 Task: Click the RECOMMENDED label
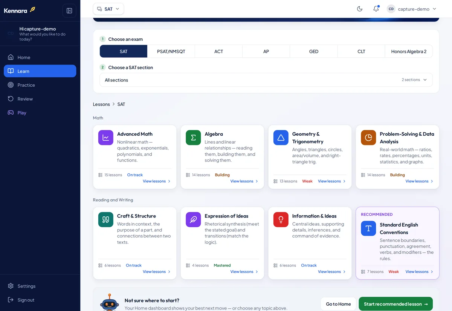377,214
